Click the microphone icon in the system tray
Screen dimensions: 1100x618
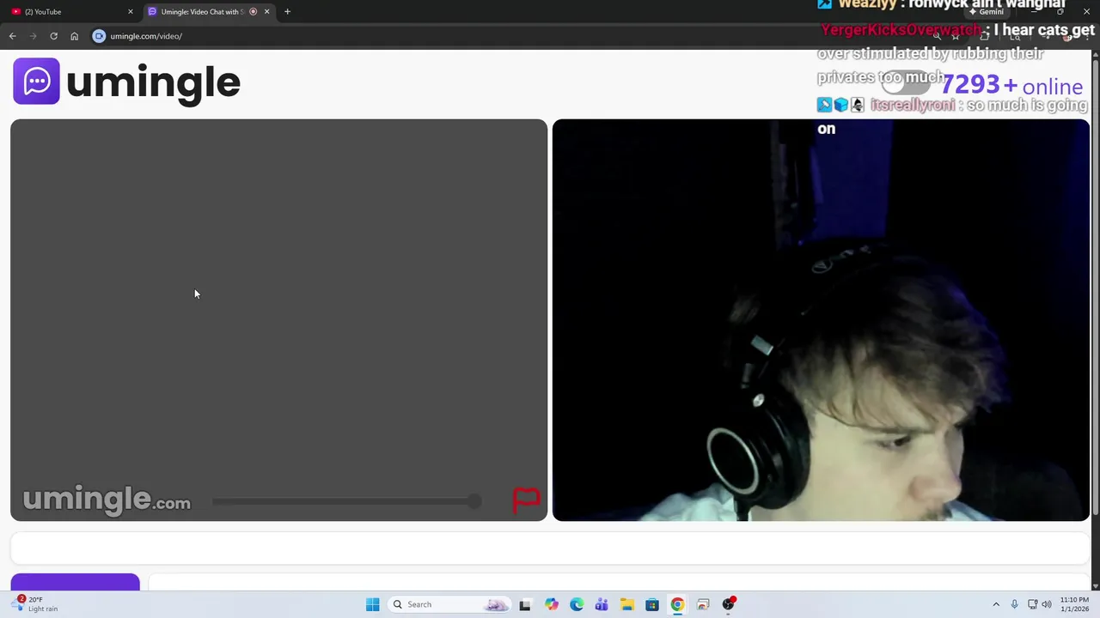tap(1014, 604)
